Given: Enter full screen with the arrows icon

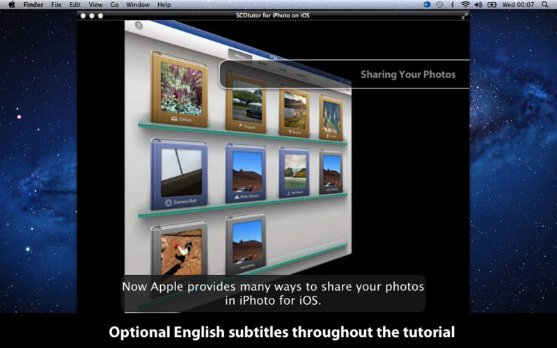Looking at the screenshot, I should [464, 16].
